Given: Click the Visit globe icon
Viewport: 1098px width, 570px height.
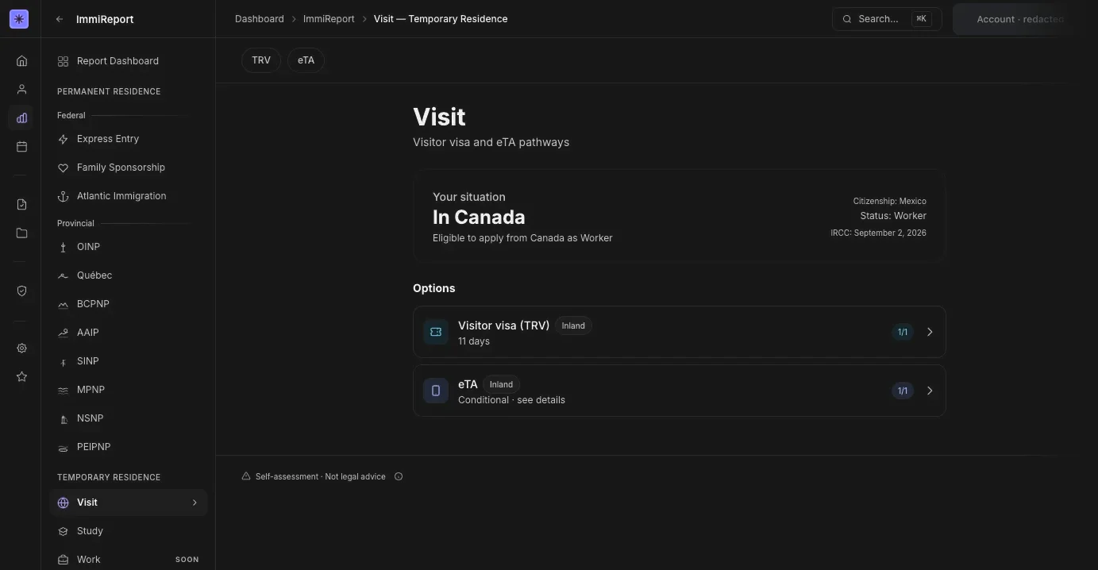Looking at the screenshot, I should (63, 503).
